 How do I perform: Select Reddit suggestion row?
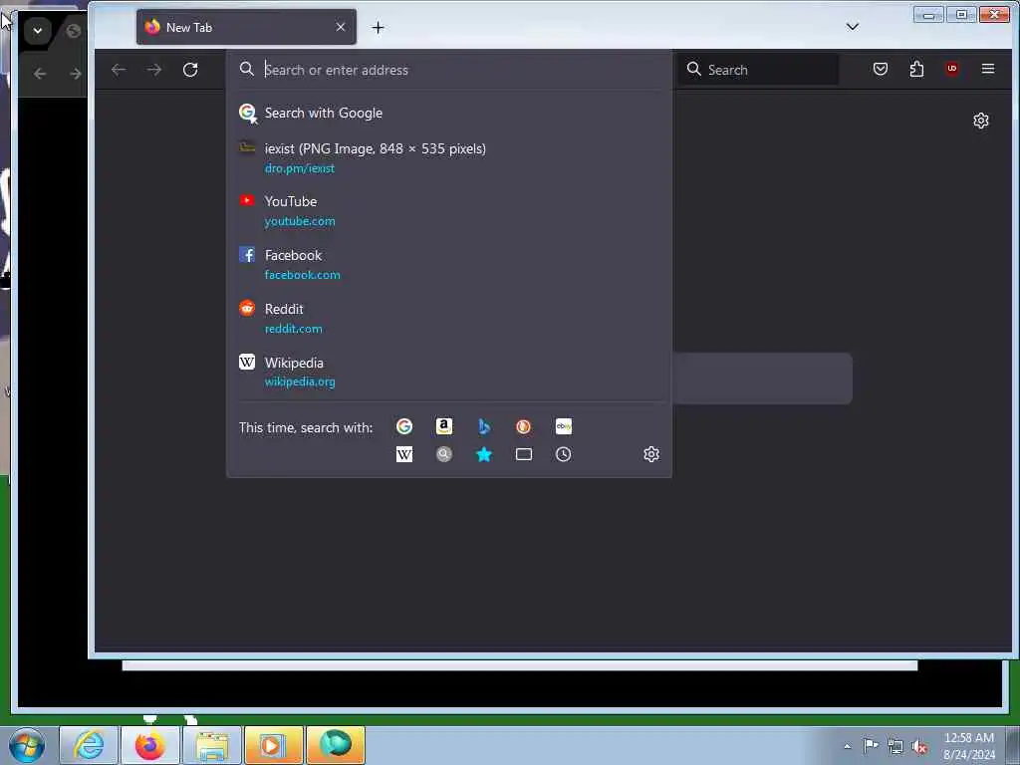click(449, 318)
